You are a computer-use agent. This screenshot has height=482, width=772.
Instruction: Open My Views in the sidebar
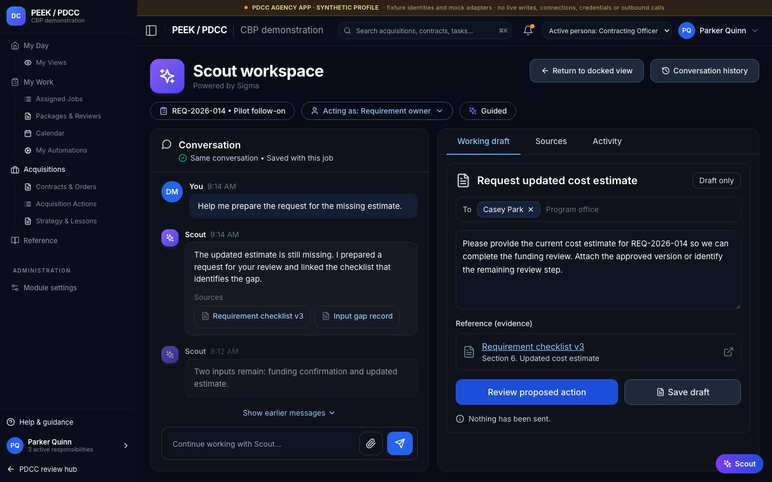tap(51, 63)
